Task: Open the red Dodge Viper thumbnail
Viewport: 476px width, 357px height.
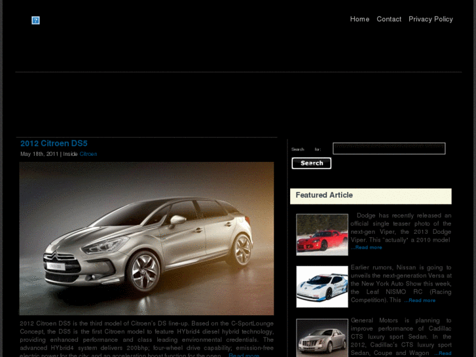Action: click(322, 235)
